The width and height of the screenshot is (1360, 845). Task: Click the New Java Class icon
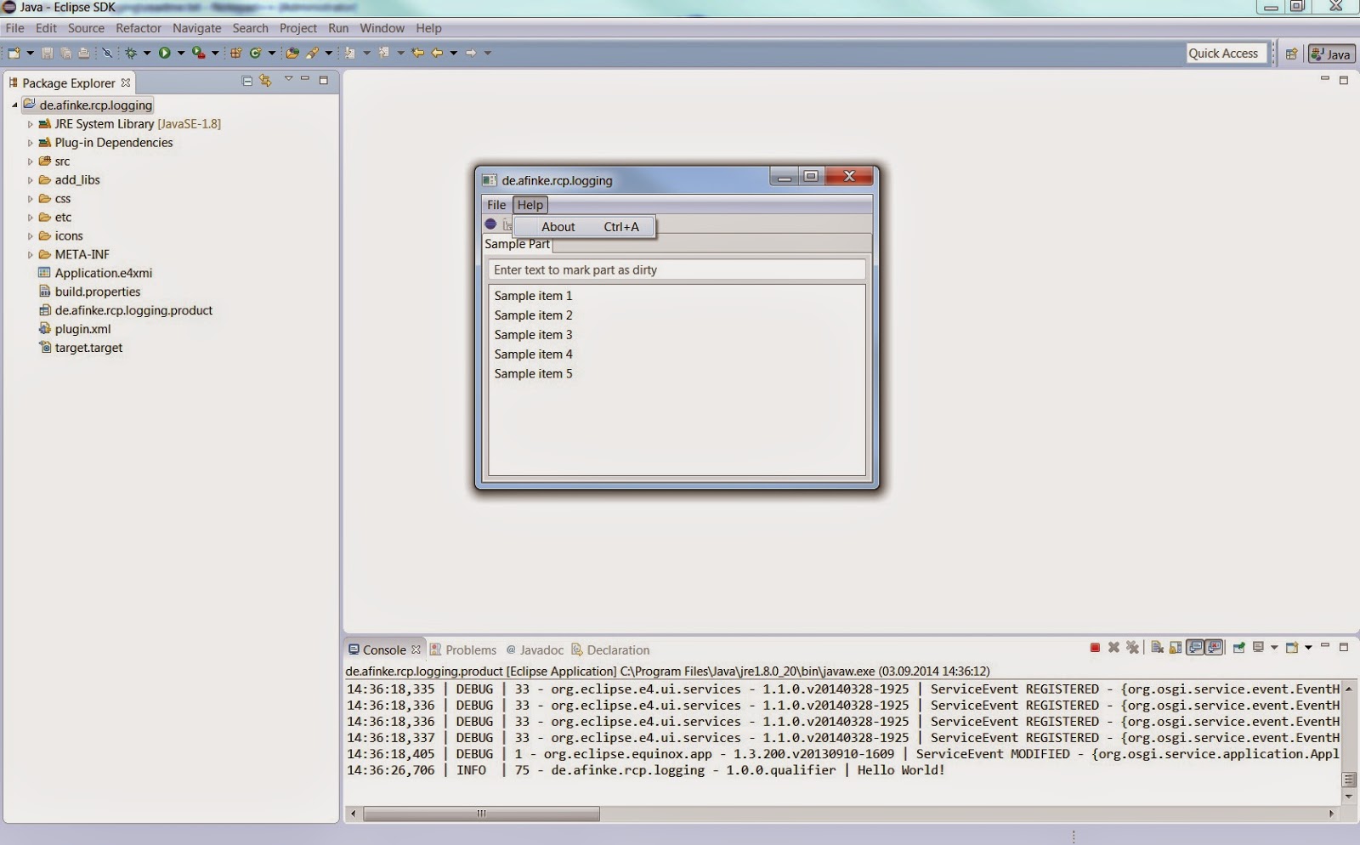255,53
